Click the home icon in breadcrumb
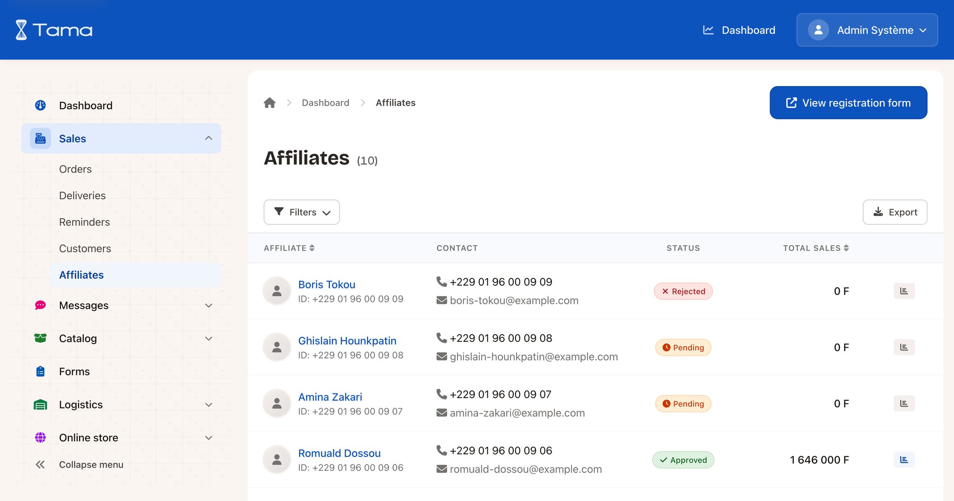Screen dimensions: 954x501 pos(270,103)
